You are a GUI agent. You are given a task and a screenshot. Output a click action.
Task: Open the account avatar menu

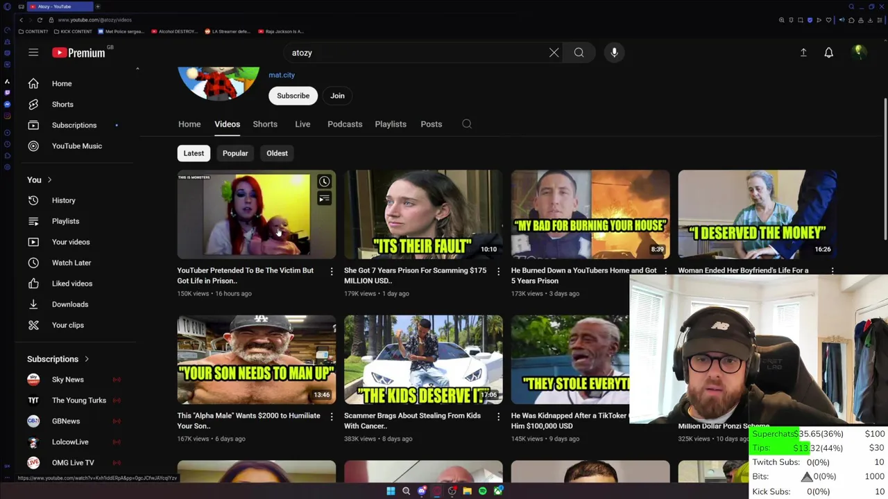[859, 53]
